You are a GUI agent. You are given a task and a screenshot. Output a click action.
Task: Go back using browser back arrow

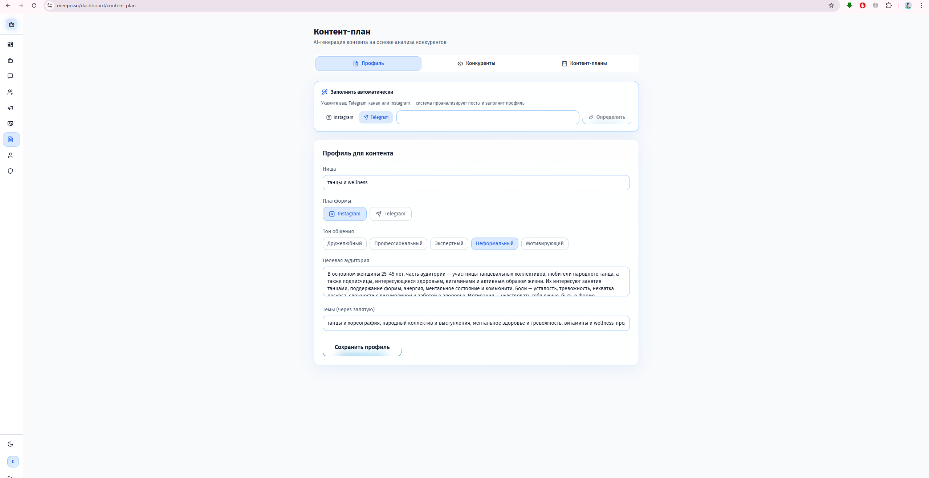tap(8, 5)
